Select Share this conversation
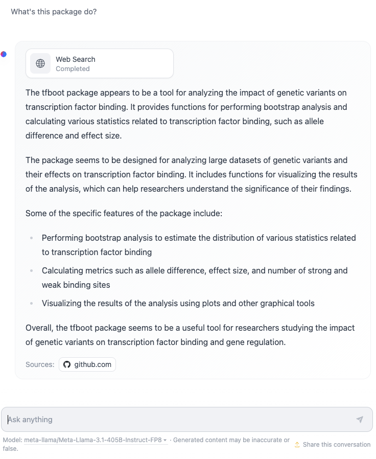 tap(333, 444)
